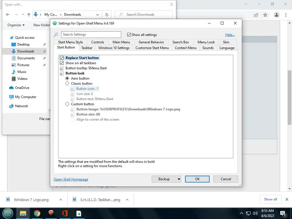292x219 pixels.
Task: Click the Search Settings field
Action: [x=91, y=35]
